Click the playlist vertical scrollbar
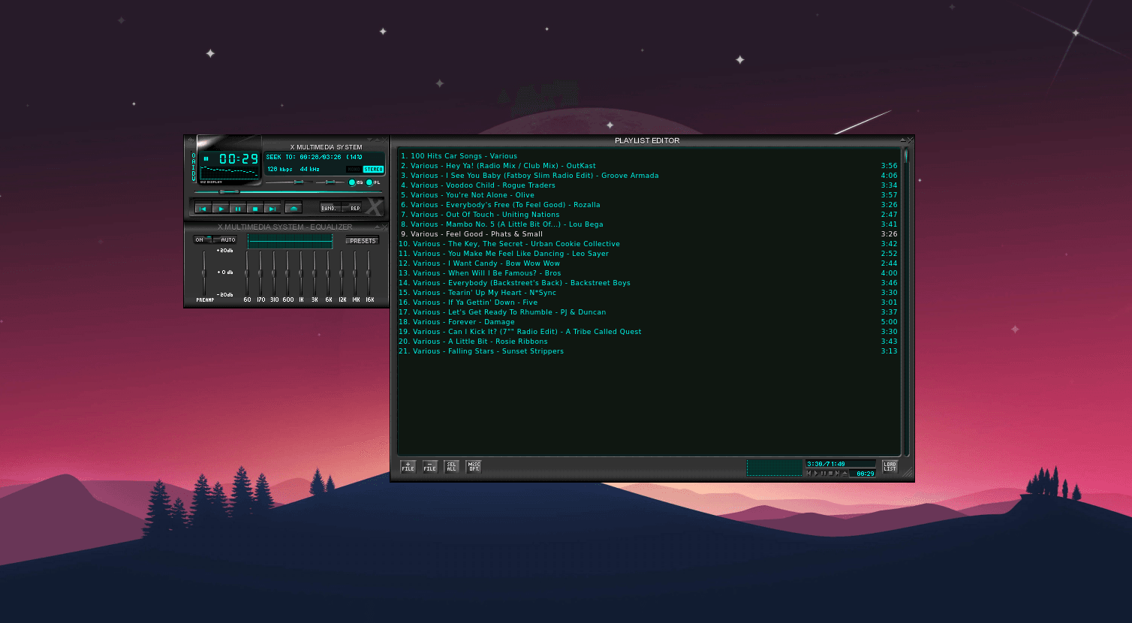Screen dimensions: 1132x623 tap(906, 301)
